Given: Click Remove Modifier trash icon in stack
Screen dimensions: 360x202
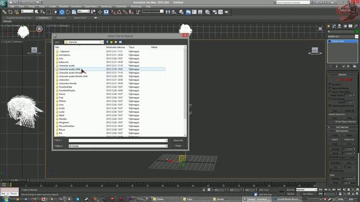Looking at the screenshot, I should point(348,66).
